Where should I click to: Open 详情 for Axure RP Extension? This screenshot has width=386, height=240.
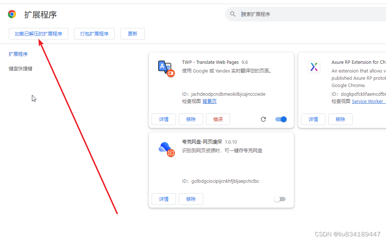tap(313, 119)
